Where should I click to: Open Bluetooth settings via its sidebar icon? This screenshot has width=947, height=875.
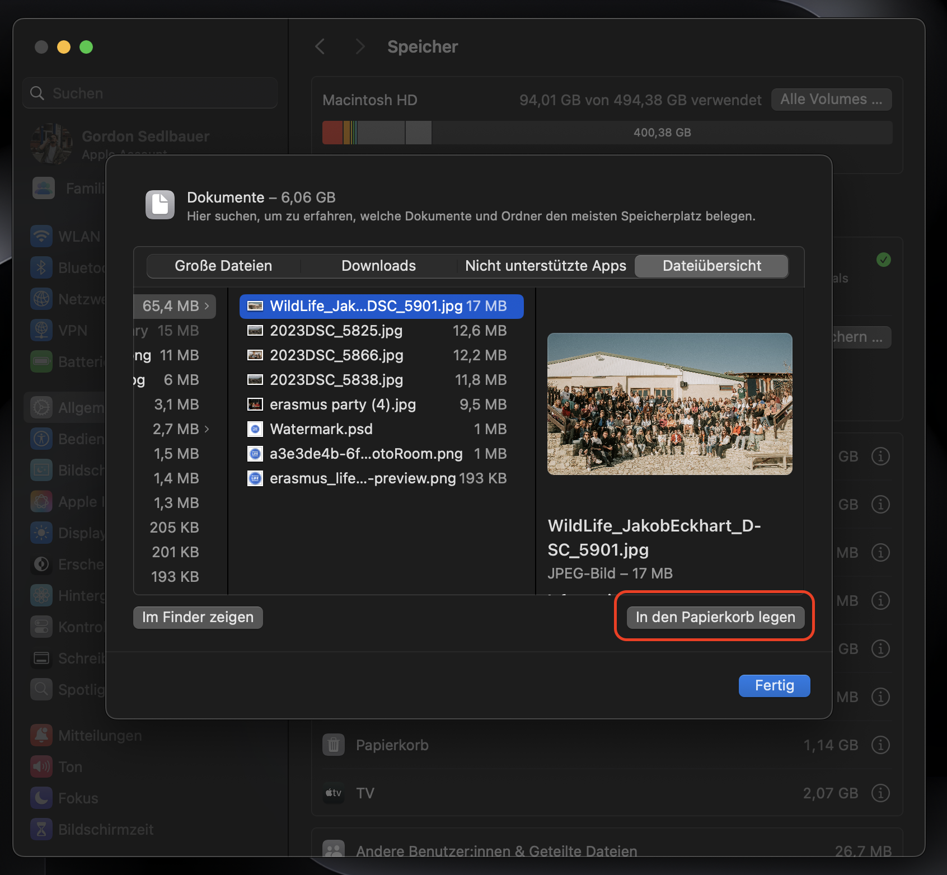[x=41, y=267]
